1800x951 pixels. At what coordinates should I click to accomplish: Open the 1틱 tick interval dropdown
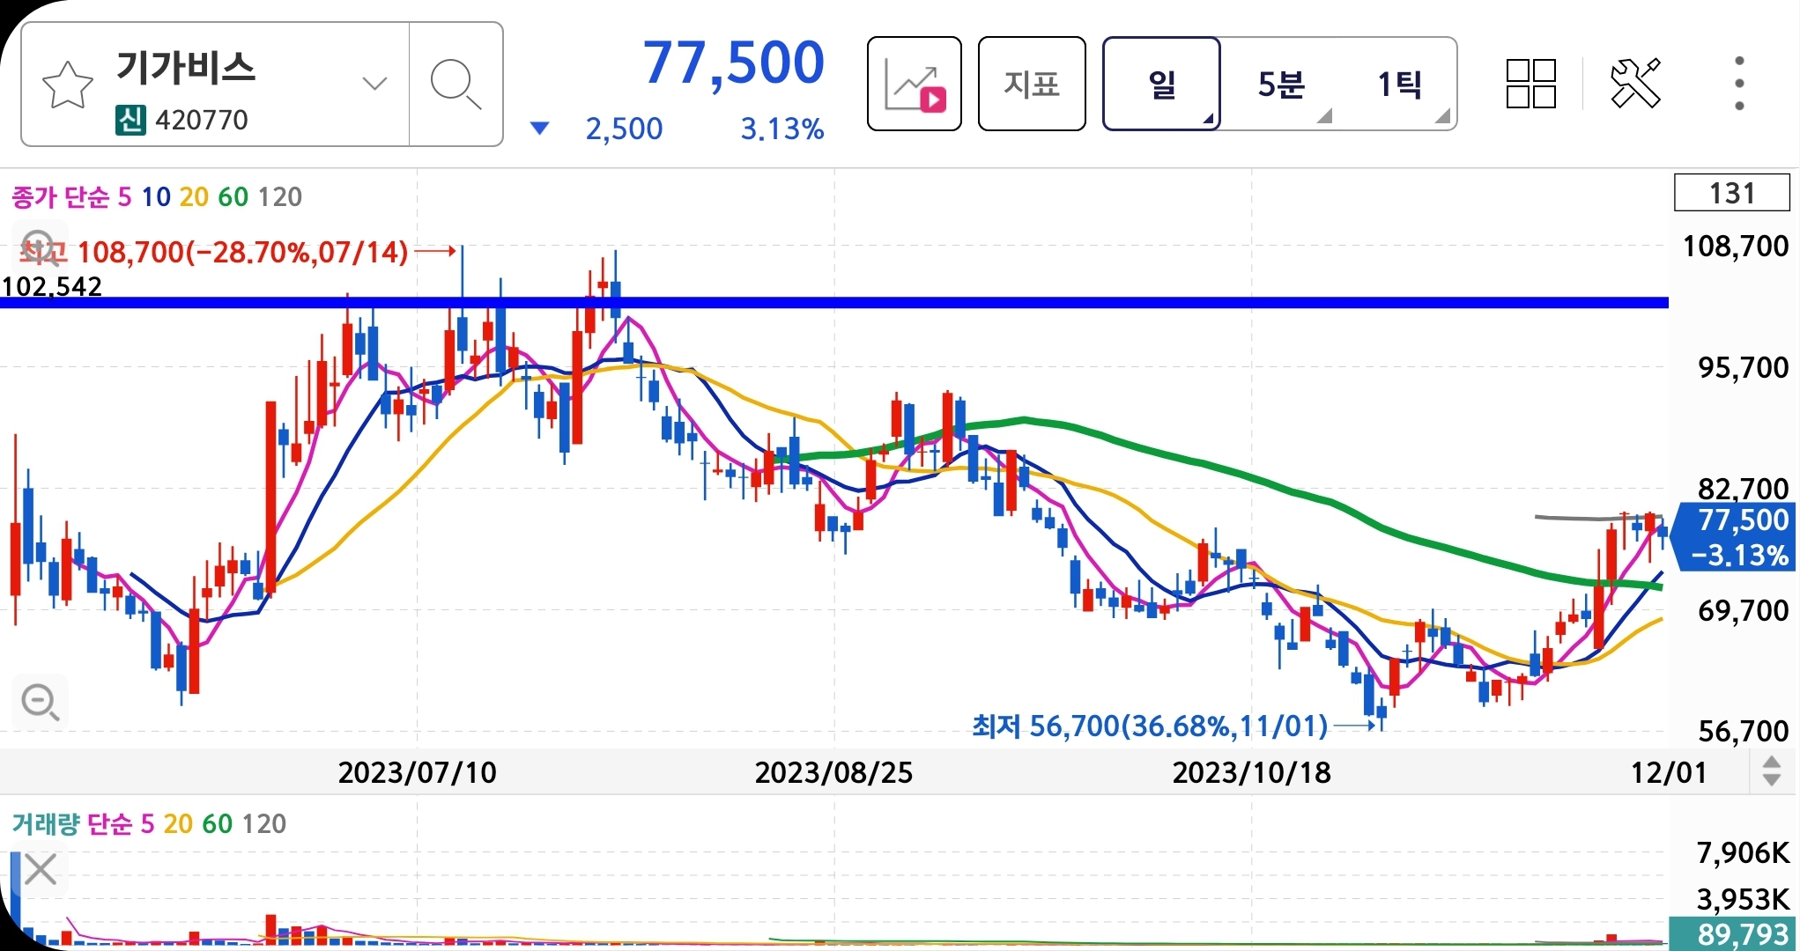tap(1399, 85)
